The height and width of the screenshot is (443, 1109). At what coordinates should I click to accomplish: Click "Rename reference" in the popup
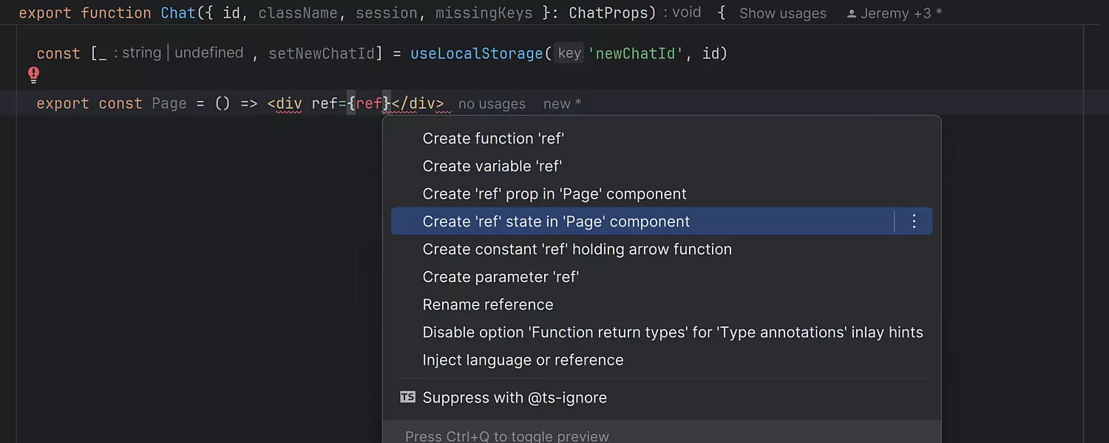tap(487, 305)
